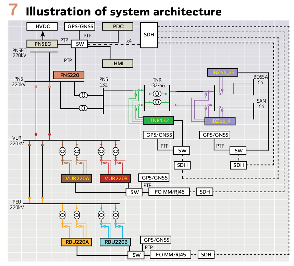Click the FO MM/RJ45 box near VUR220B
This screenshot has height=266, width=294.
(169, 192)
